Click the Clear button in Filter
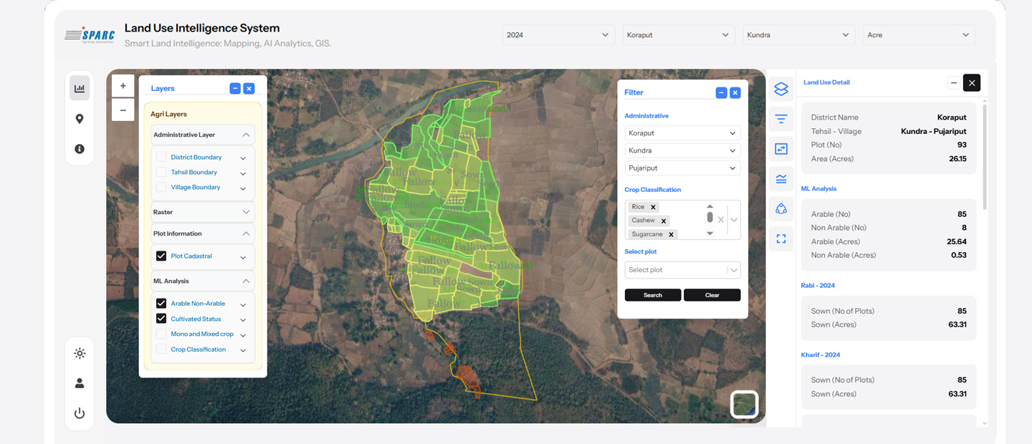1032x444 pixels. 712,295
